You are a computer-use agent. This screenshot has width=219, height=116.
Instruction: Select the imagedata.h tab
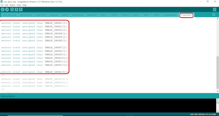[186, 15]
